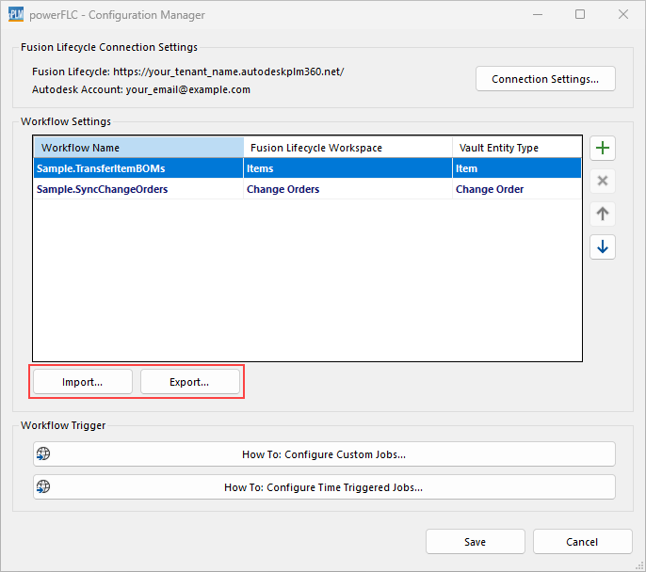Click globe icon on Configure Custom Jobs
Image resolution: width=646 pixels, height=572 pixels.
(43, 454)
